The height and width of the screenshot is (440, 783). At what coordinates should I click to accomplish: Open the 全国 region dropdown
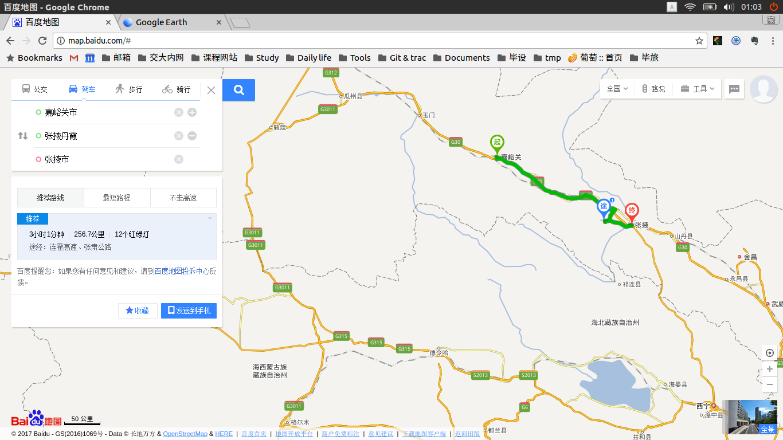[617, 89]
